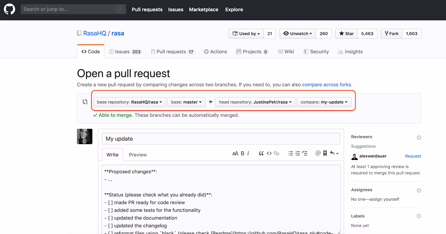Add a task list
This screenshot has width=446, height=234.
click(x=304, y=153)
